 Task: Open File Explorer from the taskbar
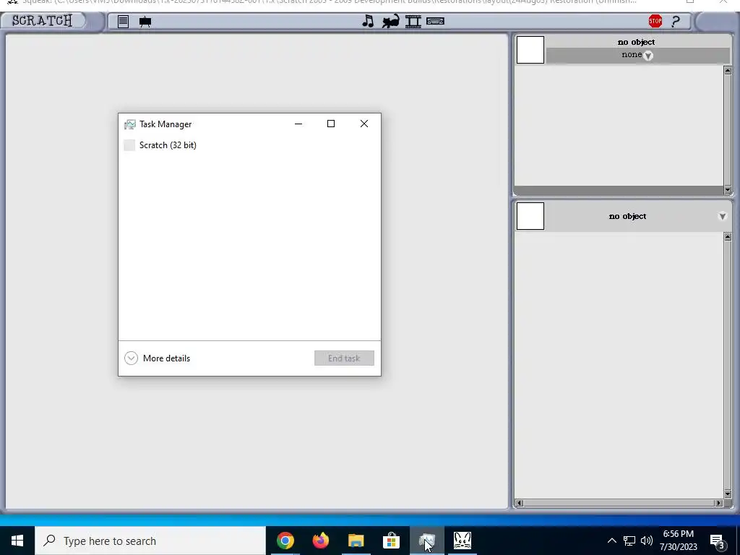(356, 541)
